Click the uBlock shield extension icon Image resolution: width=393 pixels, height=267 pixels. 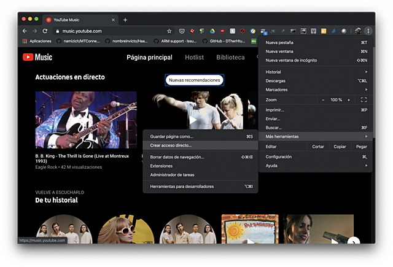click(x=222, y=31)
